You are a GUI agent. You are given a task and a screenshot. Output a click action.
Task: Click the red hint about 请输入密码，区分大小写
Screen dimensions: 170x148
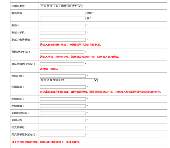pos(79,57)
